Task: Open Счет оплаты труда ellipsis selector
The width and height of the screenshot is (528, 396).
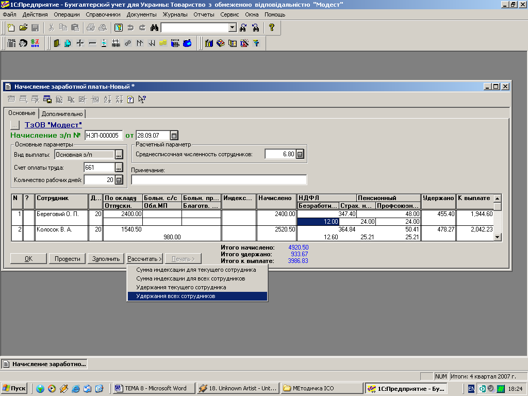Action: tap(119, 168)
